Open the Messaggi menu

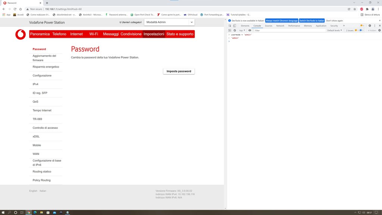click(x=111, y=34)
